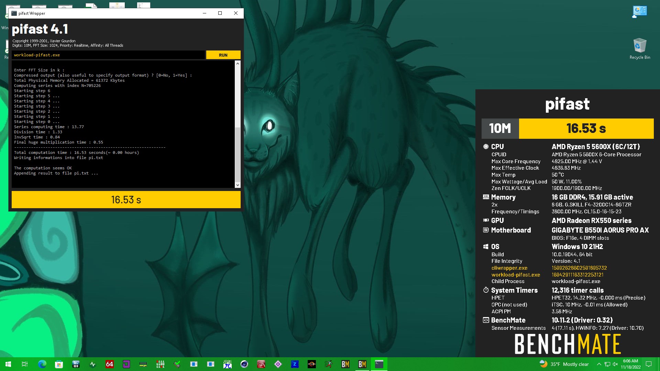Image resolution: width=660 pixels, height=371 pixels.
Task: Click the yellow 16.53 s result bar in wrapper
Action: (x=126, y=200)
